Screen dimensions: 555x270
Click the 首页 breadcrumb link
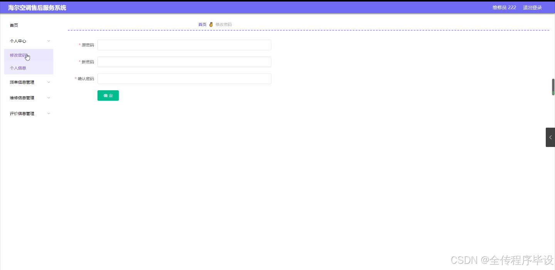click(202, 24)
